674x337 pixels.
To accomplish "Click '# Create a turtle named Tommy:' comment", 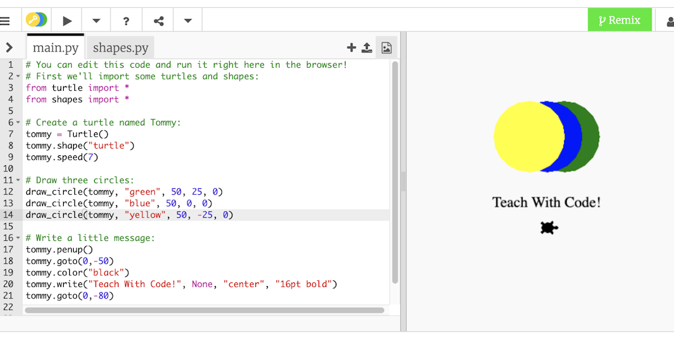I will (x=103, y=122).
